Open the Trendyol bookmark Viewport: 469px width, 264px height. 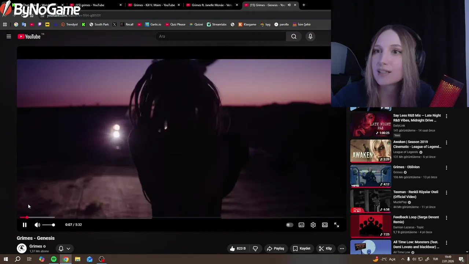(x=69, y=25)
